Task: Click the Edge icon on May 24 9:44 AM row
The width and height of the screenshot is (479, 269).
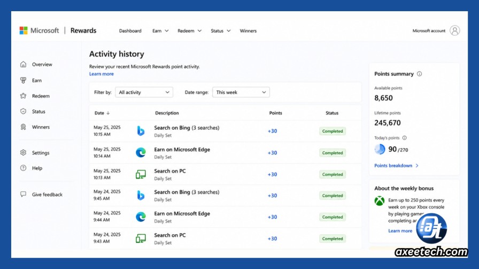Action: (141, 217)
